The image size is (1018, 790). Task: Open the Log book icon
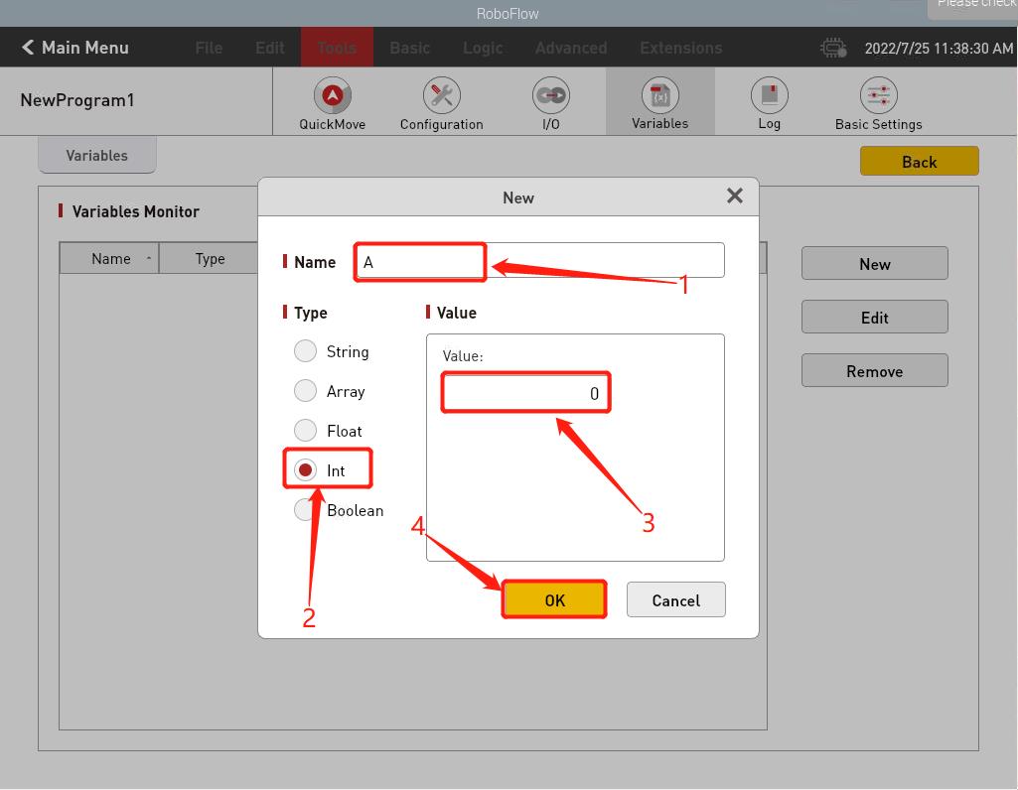(x=769, y=96)
